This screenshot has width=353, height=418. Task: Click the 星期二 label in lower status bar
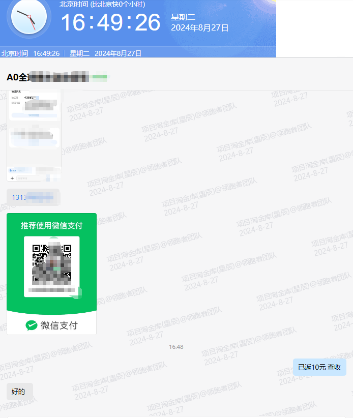(x=79, y=53)
